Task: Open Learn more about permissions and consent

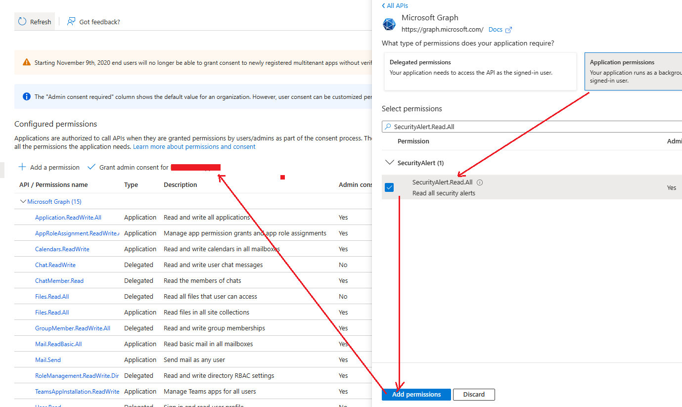Action: tap(194, 147)
